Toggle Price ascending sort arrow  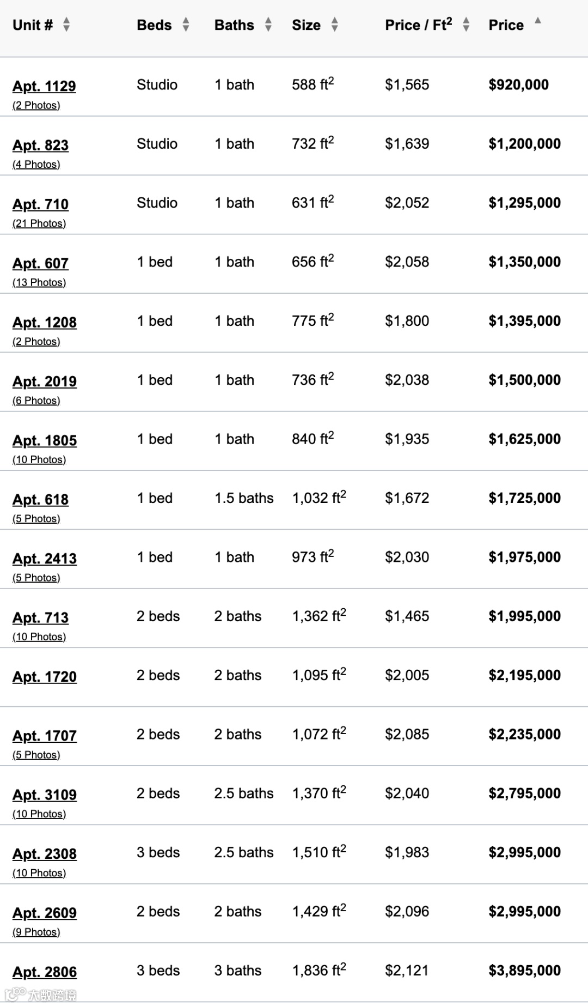537,21
